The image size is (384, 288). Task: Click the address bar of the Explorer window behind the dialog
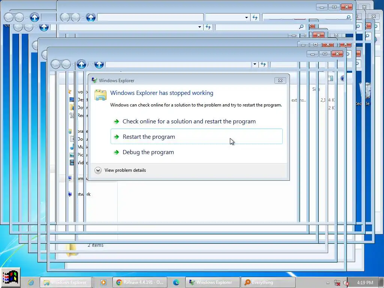(x=179, y=64)
